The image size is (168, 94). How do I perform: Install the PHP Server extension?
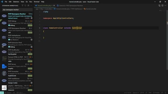[x=30, y=68]
